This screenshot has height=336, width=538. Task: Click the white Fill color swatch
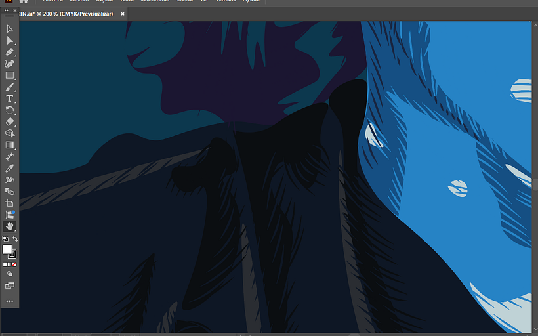[7, 249]
